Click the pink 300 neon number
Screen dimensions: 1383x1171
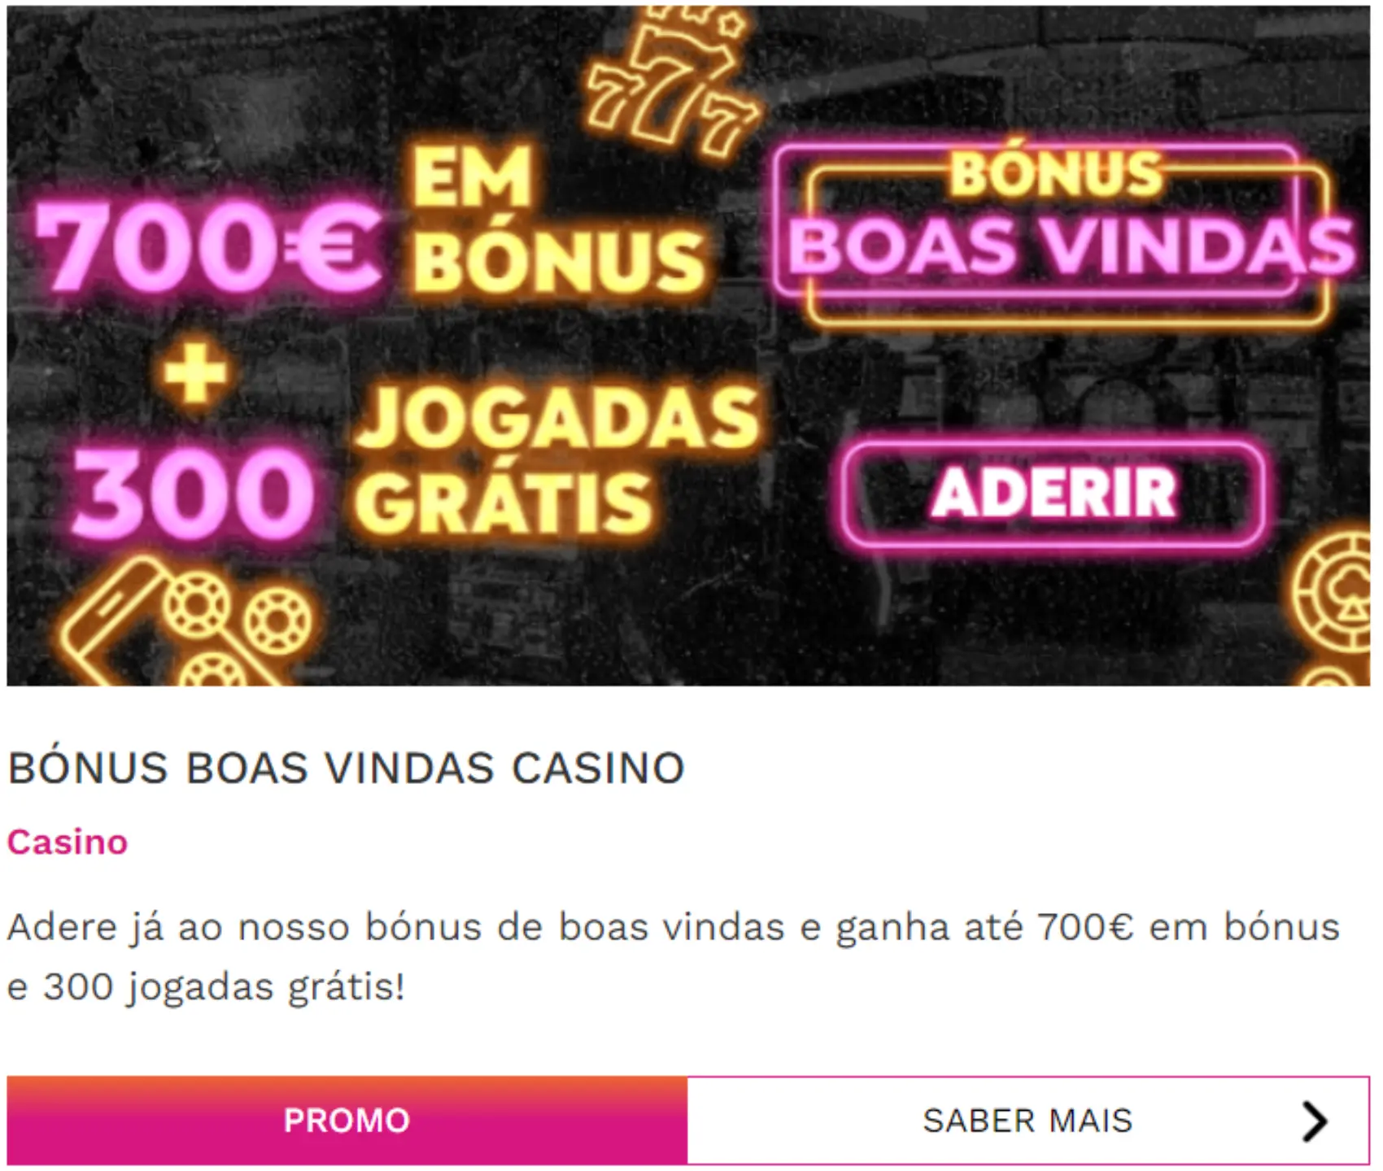pyautogui.click(x=193, y=494)
